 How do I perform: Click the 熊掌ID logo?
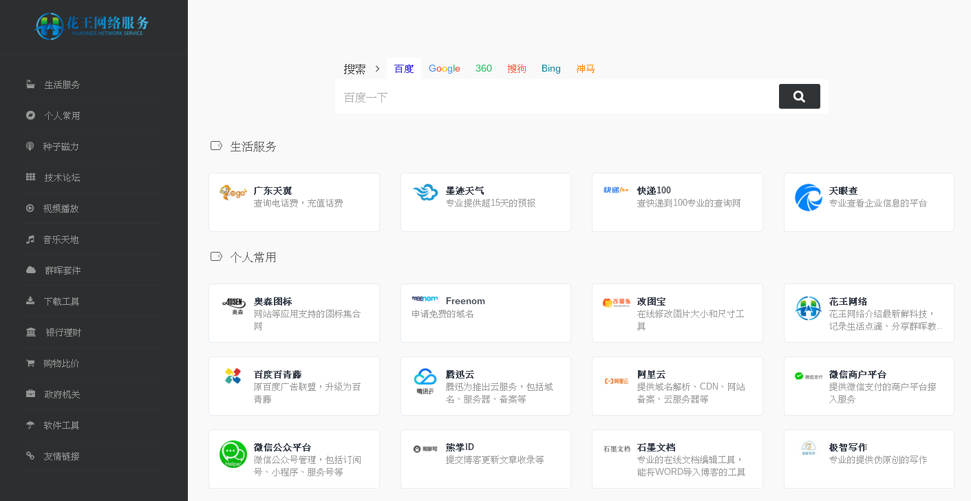[x=425, y=449]
